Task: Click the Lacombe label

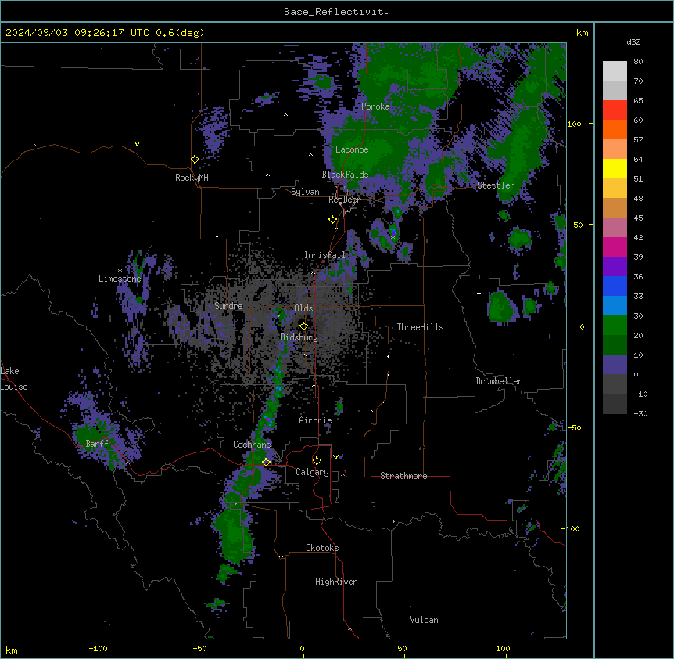Action: pos(352,149)
